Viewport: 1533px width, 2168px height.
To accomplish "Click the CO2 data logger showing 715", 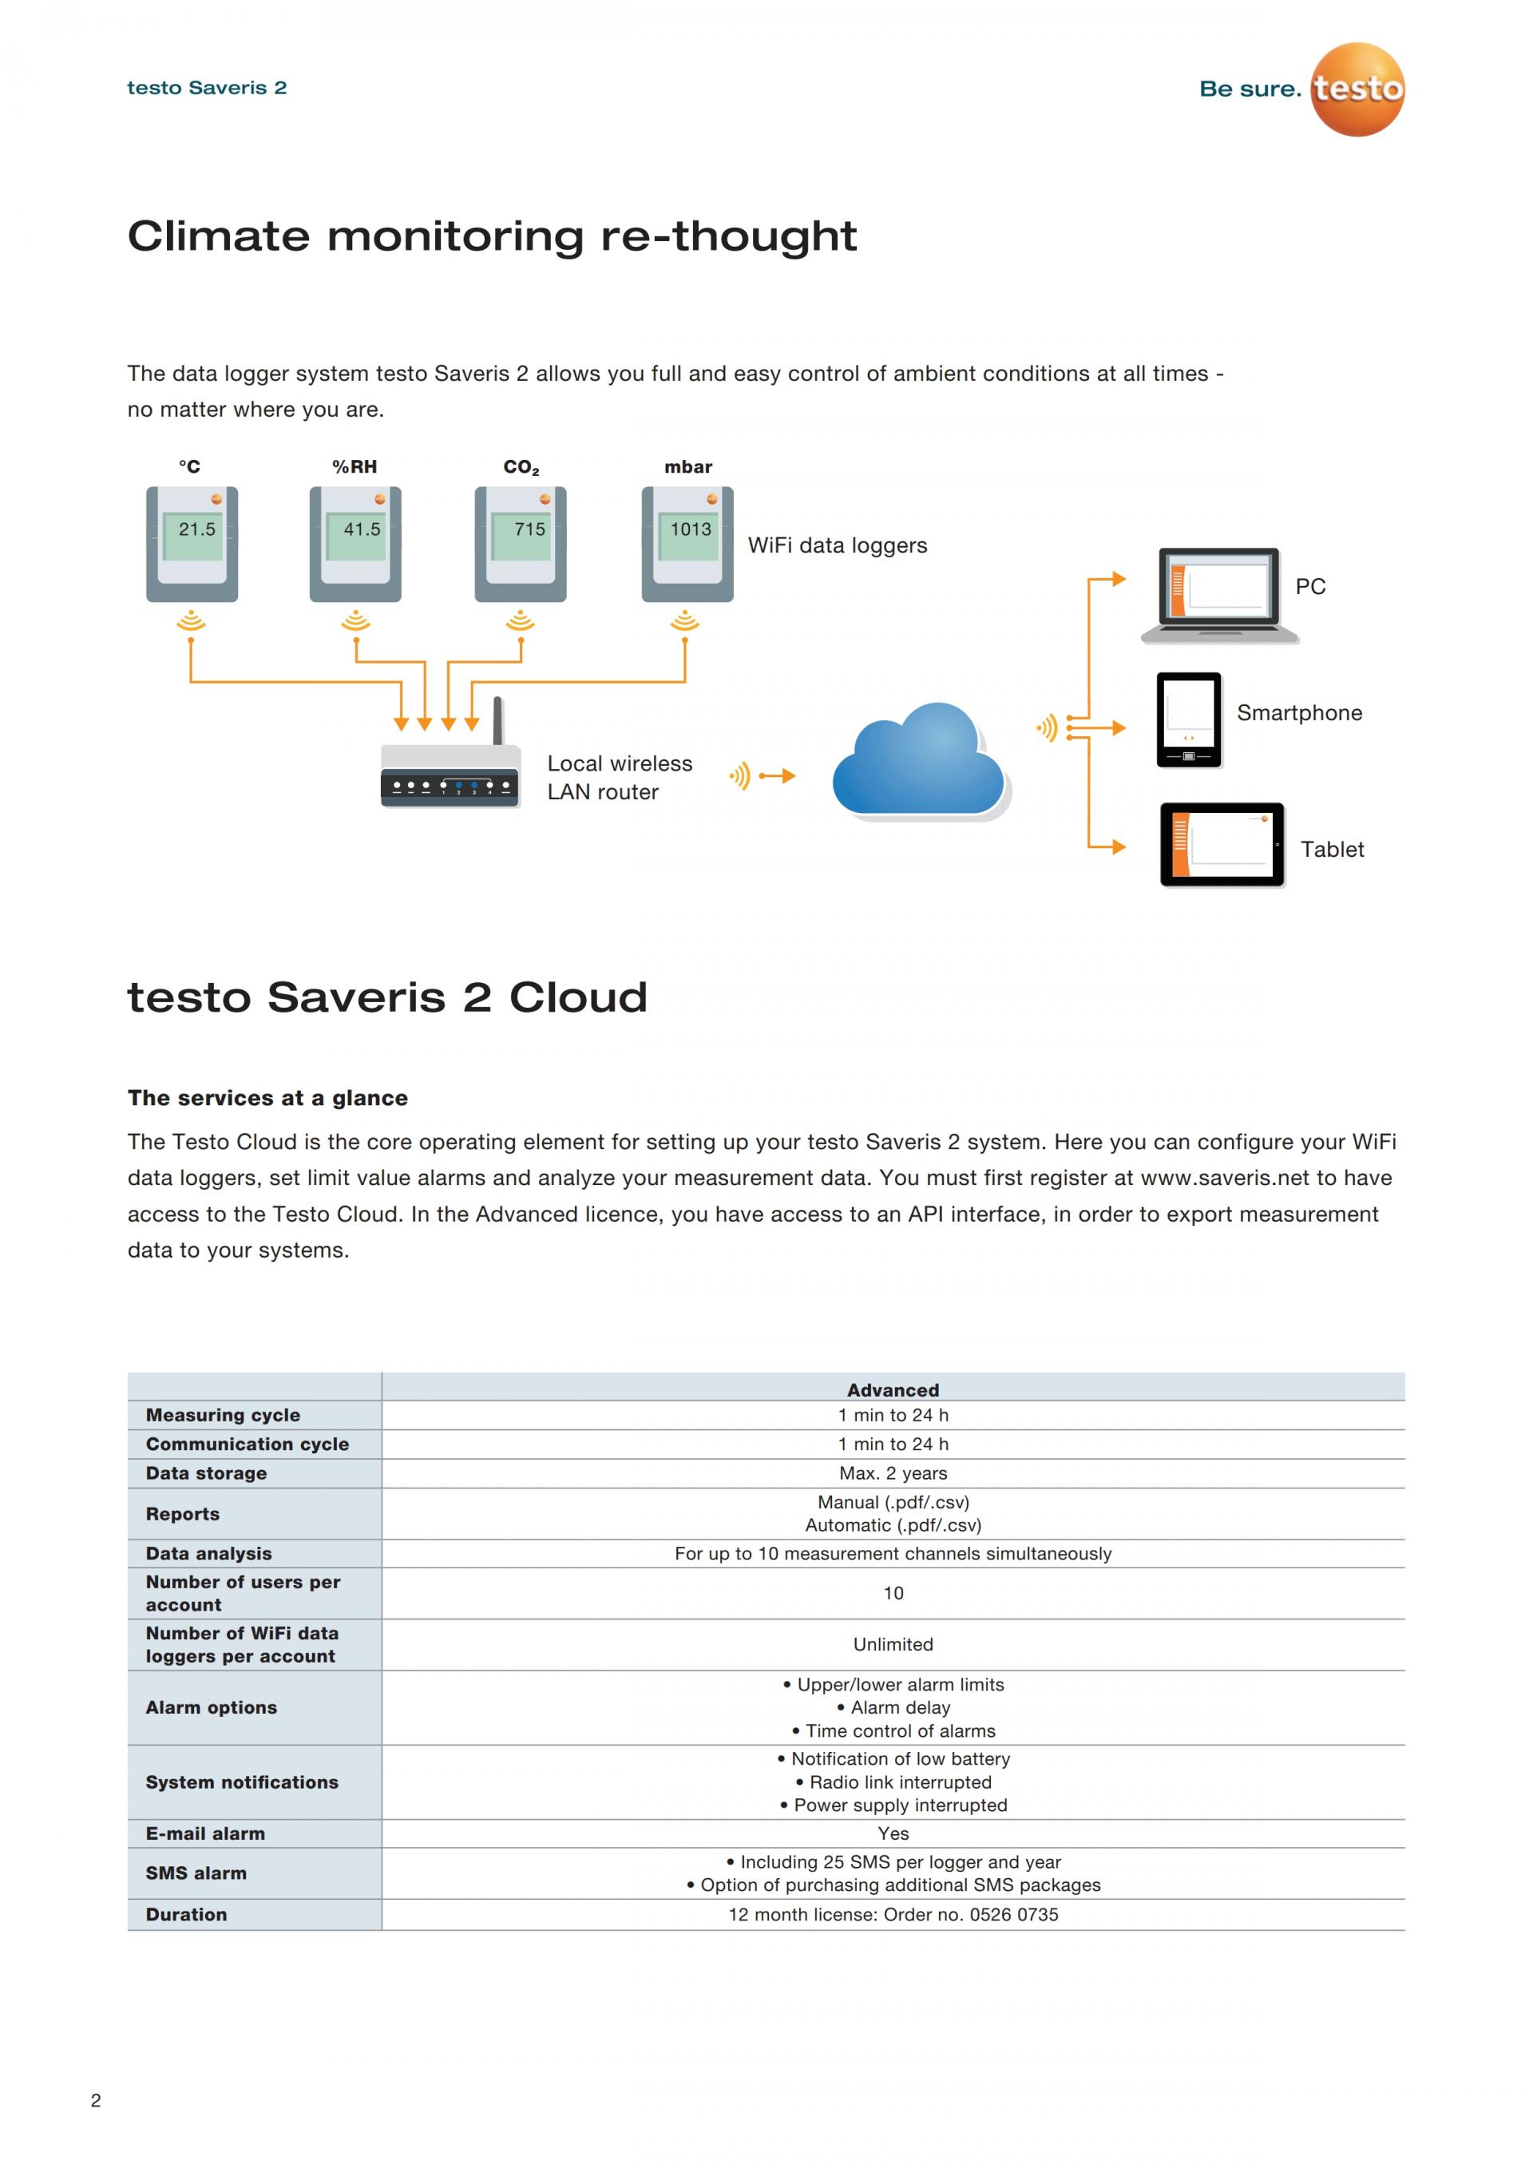I will click(520, 544).
